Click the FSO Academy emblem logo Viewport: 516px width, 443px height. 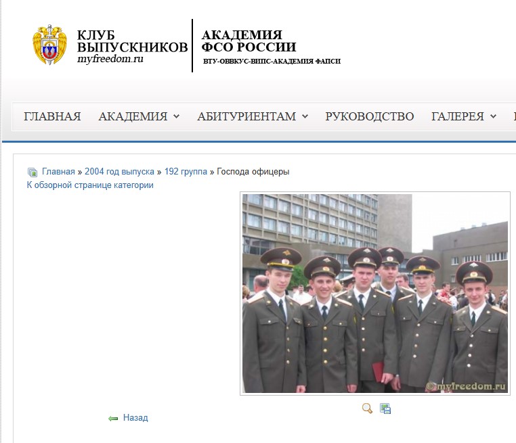point(49,45)
